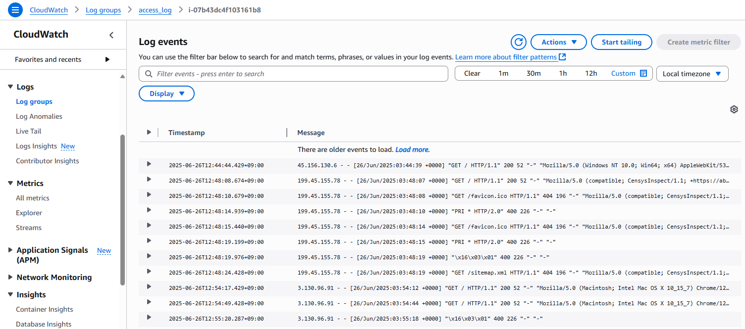Open log events settings gear
The width and height of the screenshot is (745, 329).
click(x=734, y=109)
